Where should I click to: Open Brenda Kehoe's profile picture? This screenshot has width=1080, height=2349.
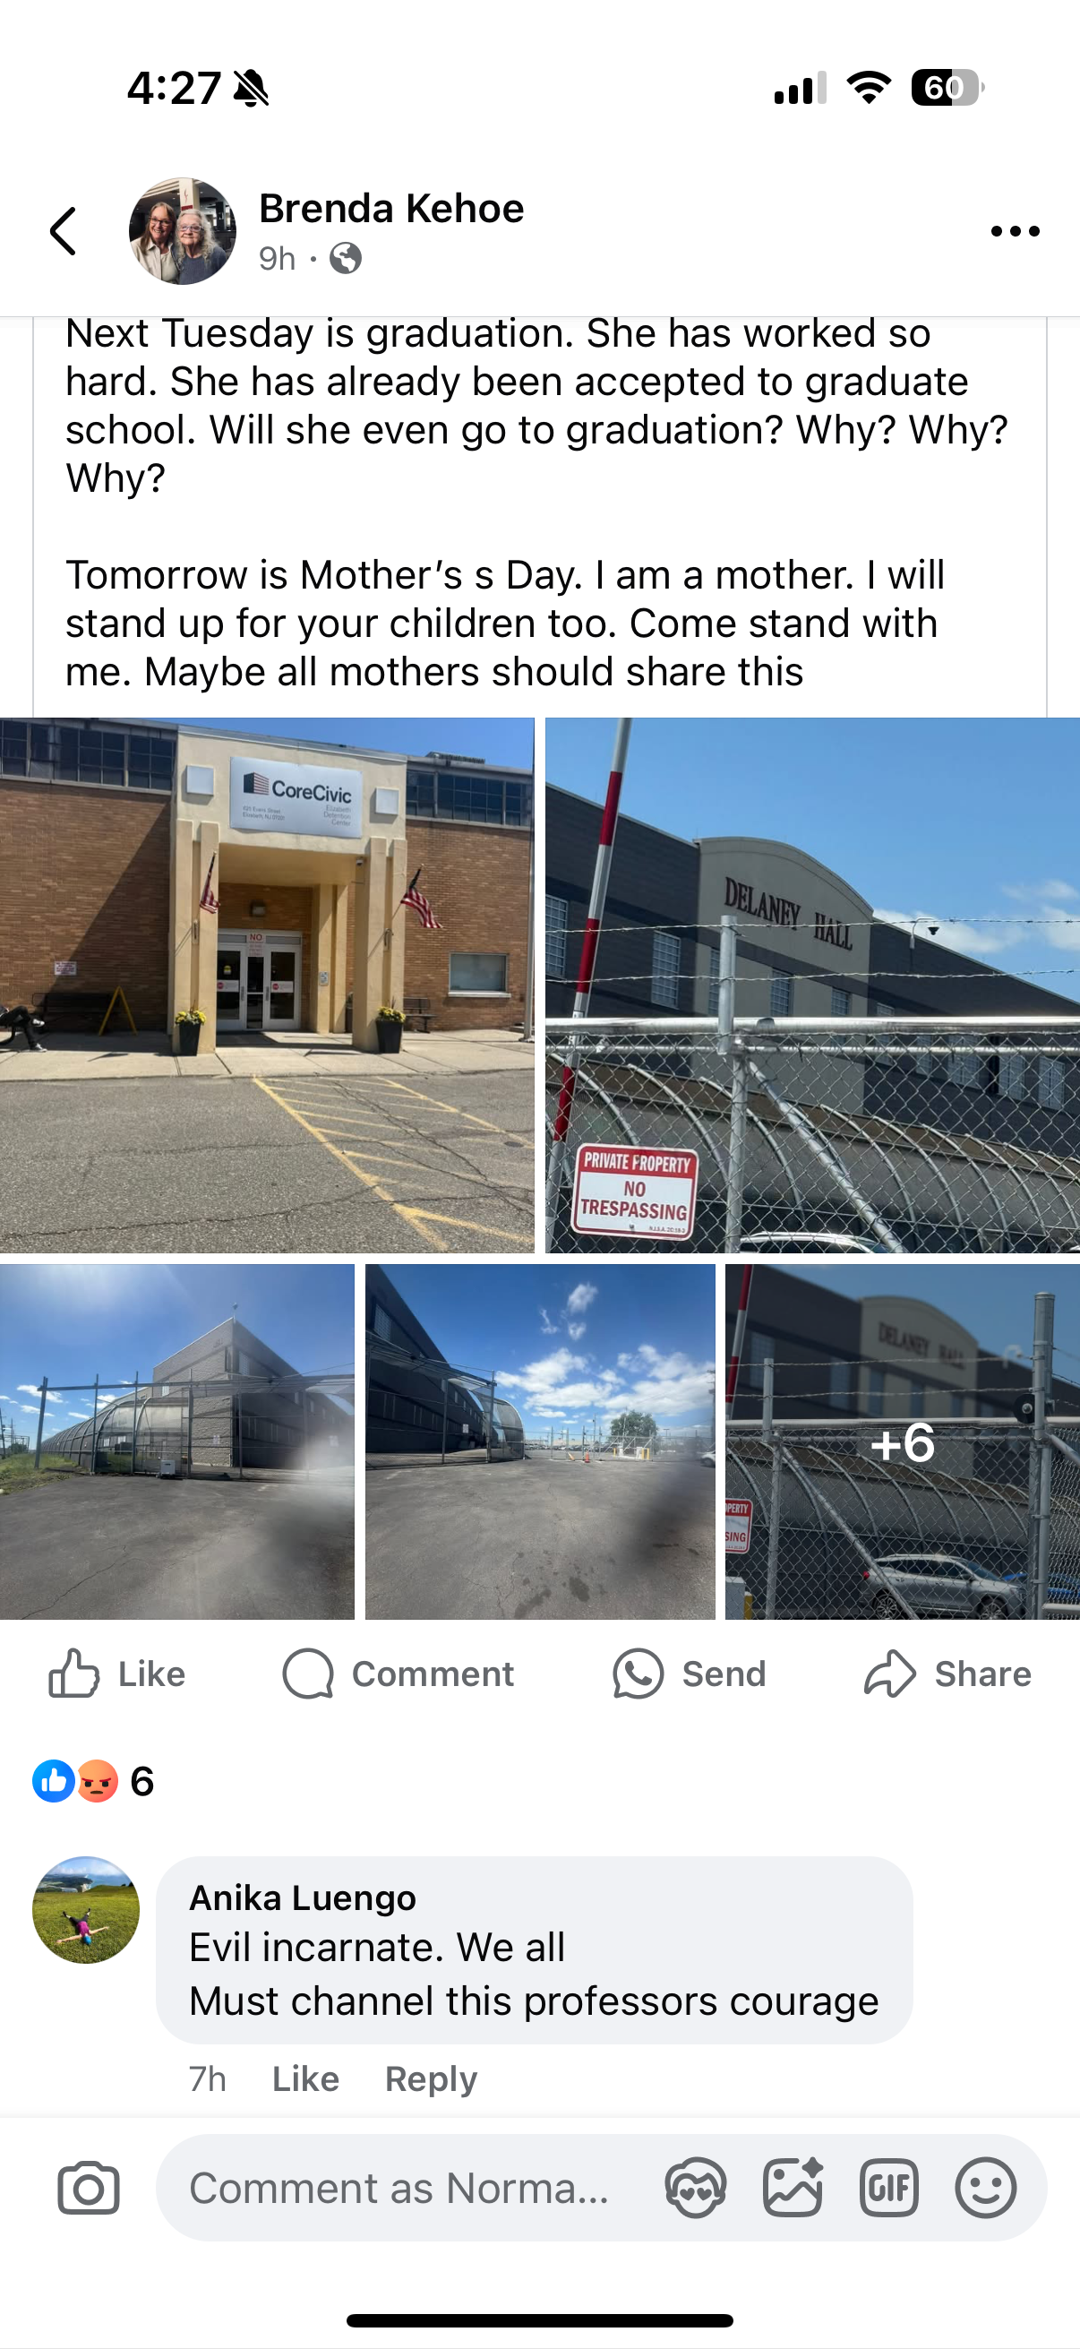tap(183, 231)
